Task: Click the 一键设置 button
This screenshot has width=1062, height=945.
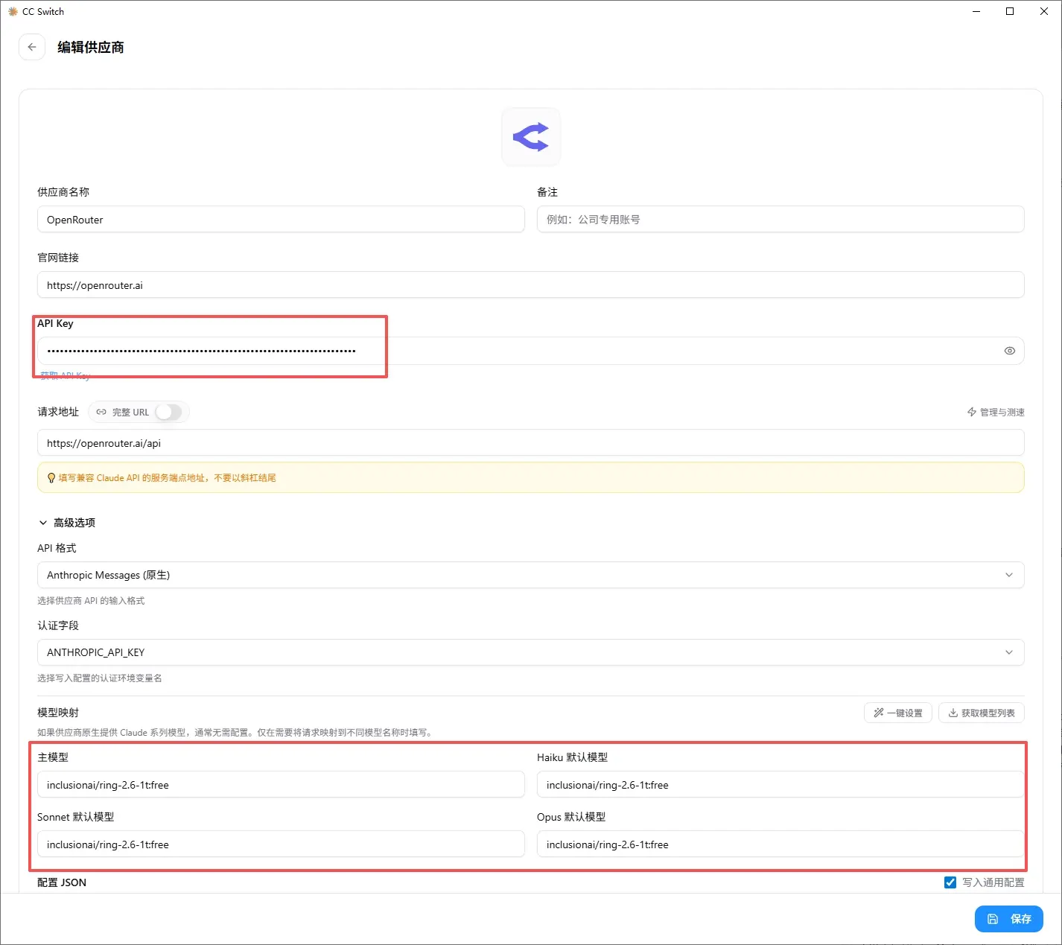Action: tap(898, 713)
